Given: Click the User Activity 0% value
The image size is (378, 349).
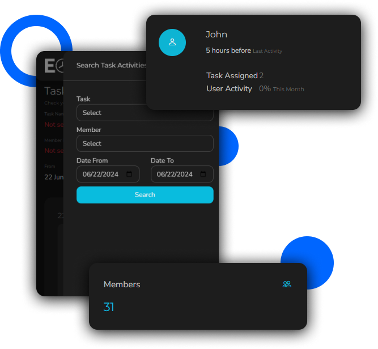Looking at the screenshot, I should click(265, 89).
